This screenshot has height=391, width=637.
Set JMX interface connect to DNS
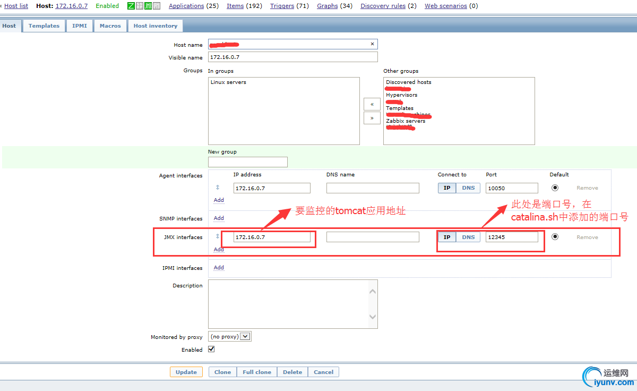click(x=468, y=237)
